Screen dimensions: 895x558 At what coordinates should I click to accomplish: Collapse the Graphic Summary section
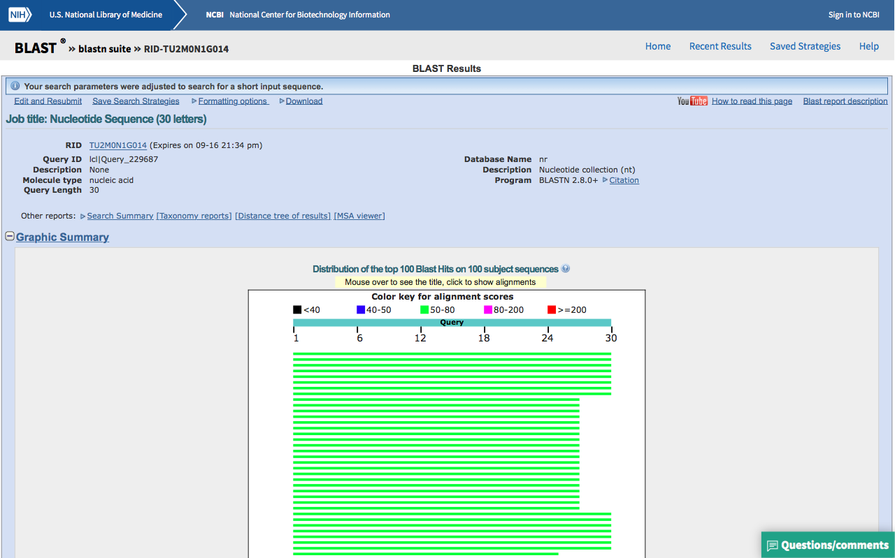pyautogui.click(x=10, y=236)
